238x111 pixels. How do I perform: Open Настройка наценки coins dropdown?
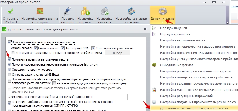[x=85, y=16]
